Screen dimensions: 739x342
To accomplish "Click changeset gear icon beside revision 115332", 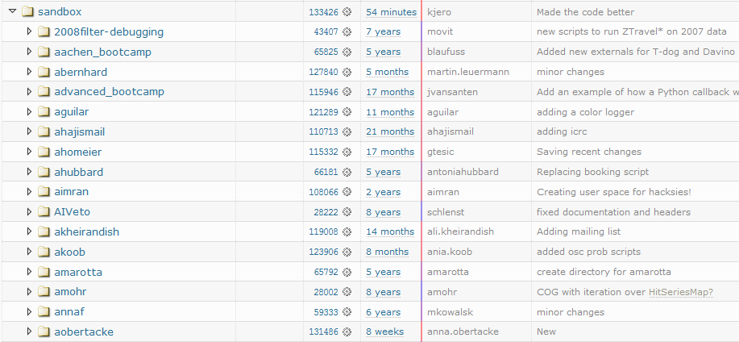I will [x=347, y=152].
